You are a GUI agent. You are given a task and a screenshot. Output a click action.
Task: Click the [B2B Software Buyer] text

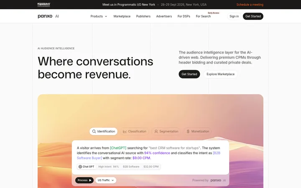pos(148,155)
